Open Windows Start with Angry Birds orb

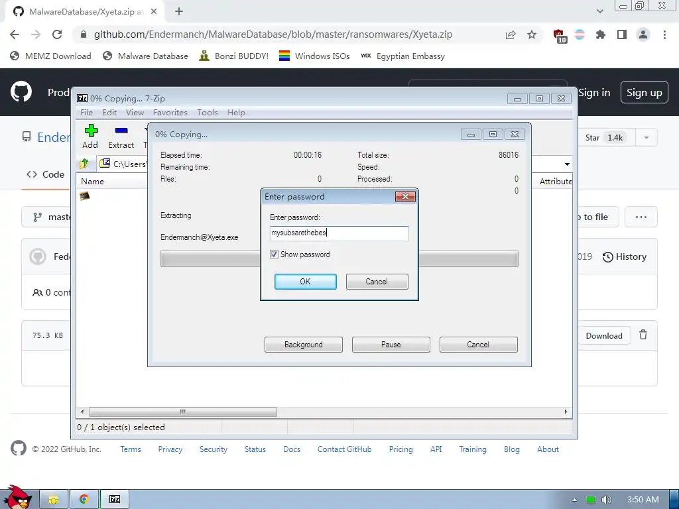click(17, 497)
